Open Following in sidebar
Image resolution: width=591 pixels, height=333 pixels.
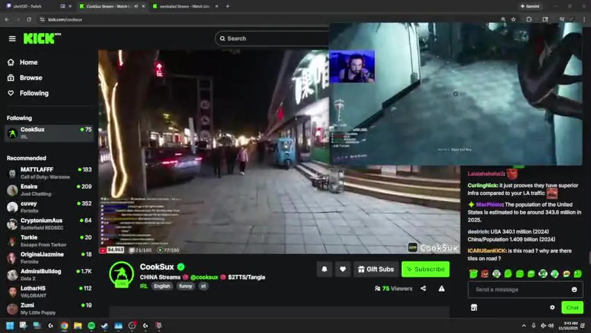[x=34, y=93]
